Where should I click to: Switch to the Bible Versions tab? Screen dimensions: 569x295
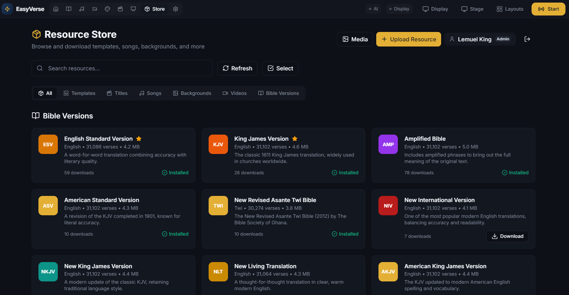pyautogui.click(x=278, y=93)
